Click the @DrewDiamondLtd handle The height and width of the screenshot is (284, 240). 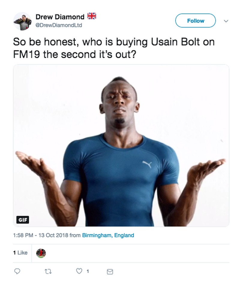58,25
